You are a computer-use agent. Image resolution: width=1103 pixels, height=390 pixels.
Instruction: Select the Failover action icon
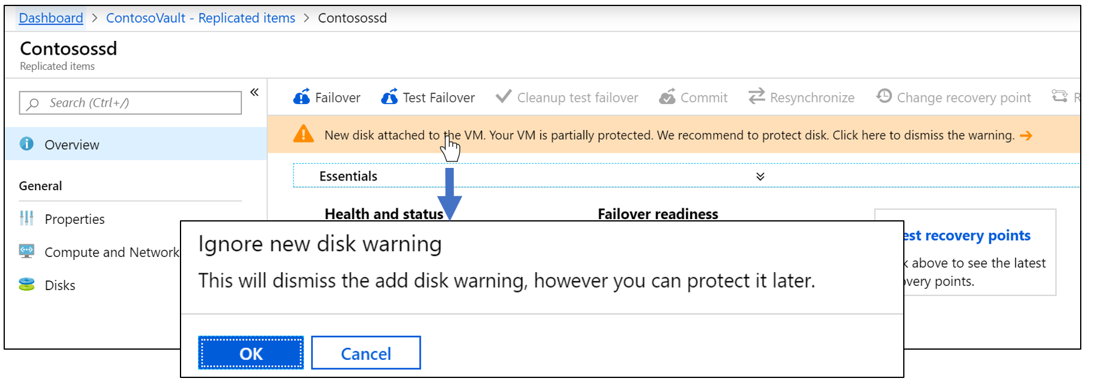303,97
